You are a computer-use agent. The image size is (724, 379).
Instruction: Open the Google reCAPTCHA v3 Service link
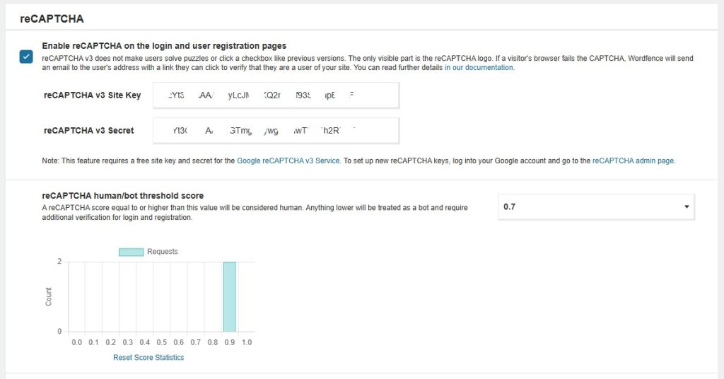click(288, 161)
